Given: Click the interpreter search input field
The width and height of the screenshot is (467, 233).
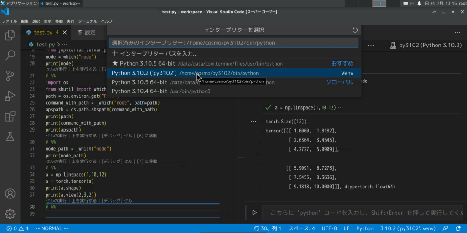Looking at the screenshot, I should click(x=233, y=43).
